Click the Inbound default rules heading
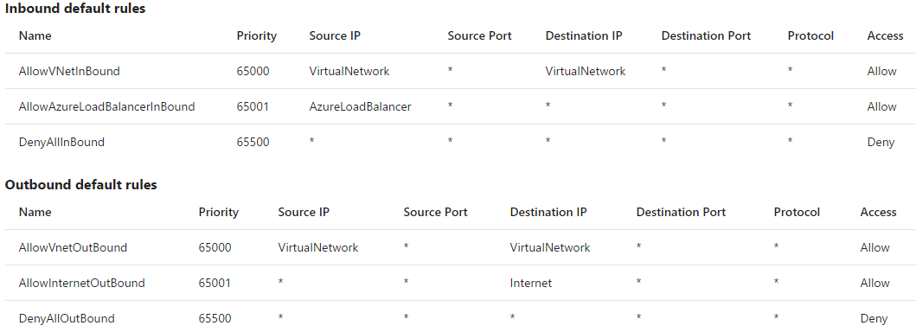916x332 pixels. [75, 9]
